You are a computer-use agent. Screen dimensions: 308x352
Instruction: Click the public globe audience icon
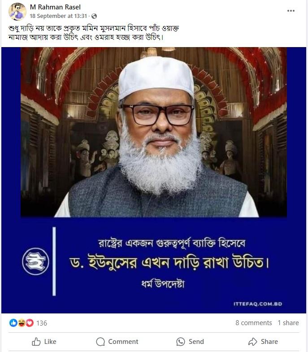[x=94, y=16]
